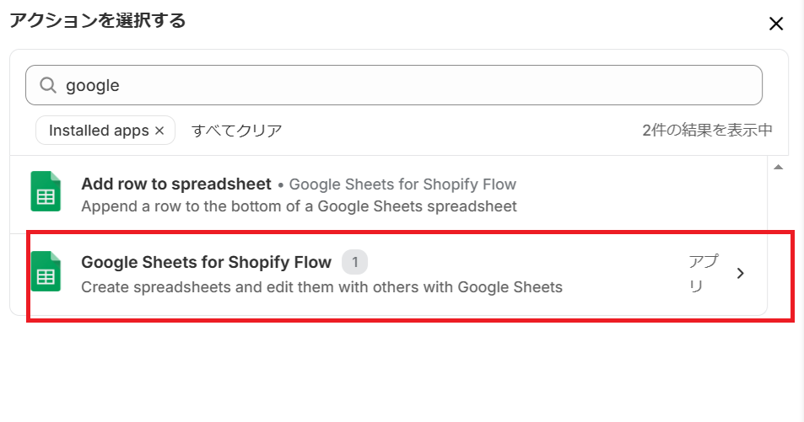Click the アクションを選択する dialog heading
804x422 pixels.
click(x=97, y=21)
